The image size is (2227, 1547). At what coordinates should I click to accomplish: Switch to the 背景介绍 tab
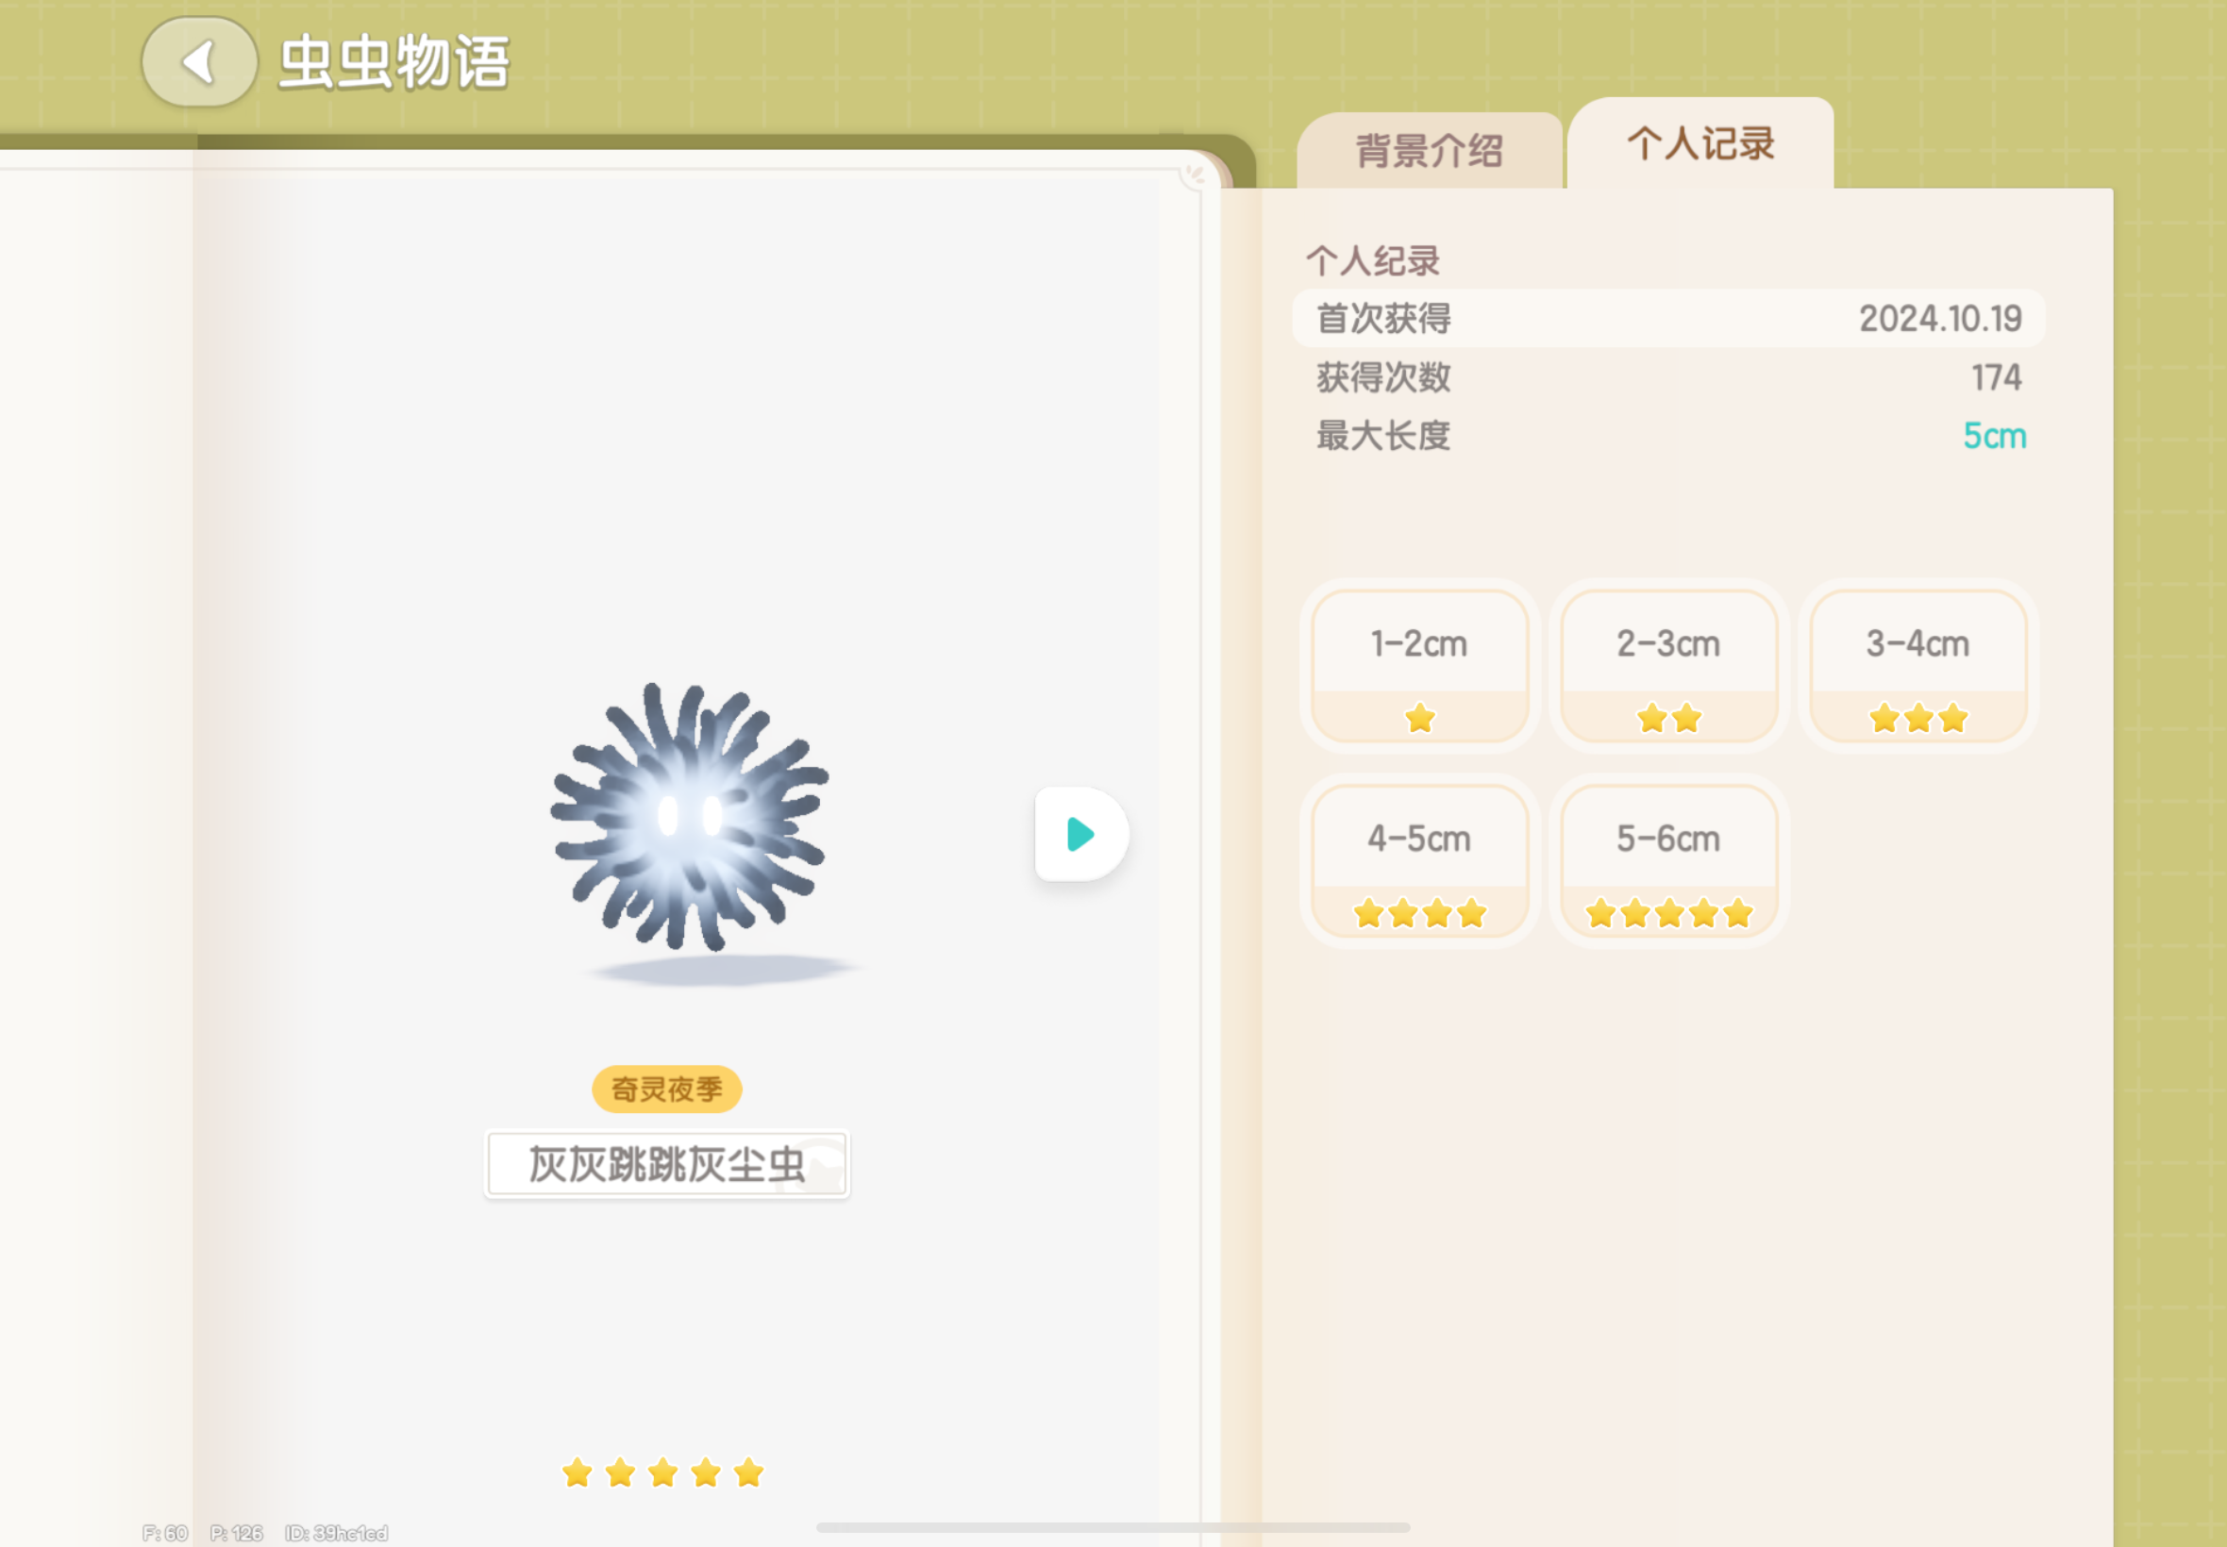click(x=1428, y=151)
